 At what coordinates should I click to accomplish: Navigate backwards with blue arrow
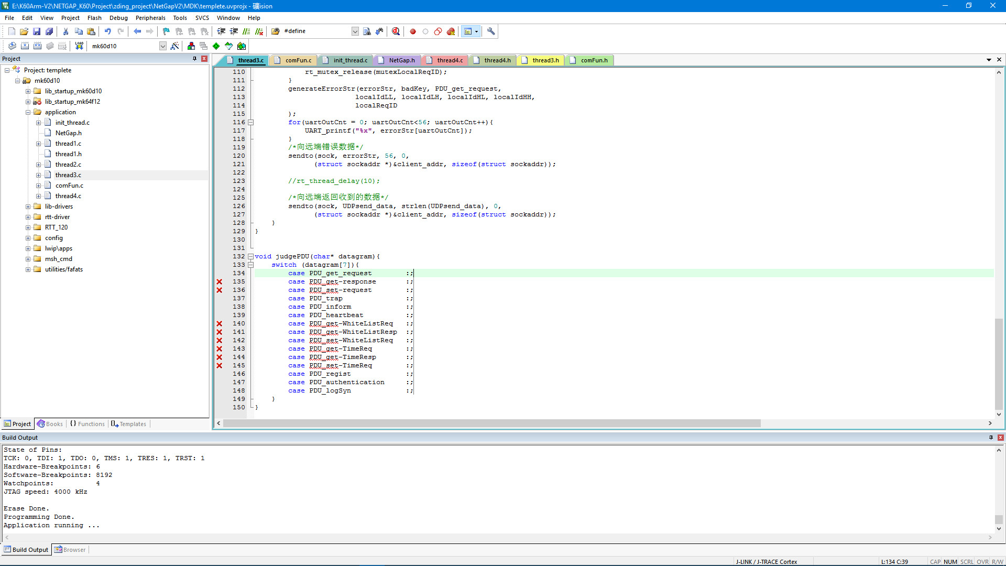(x=137, y=31)
